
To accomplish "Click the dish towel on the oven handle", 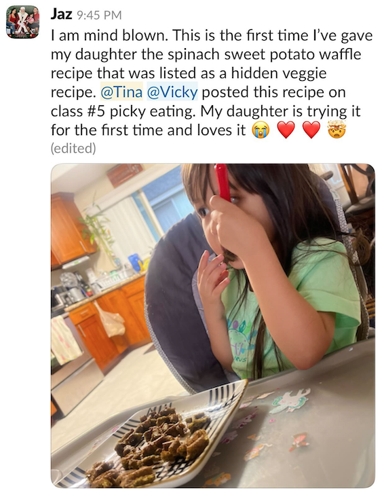I will 65,340.
